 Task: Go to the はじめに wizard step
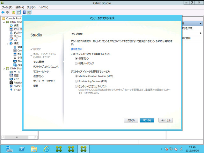(37, 49)
